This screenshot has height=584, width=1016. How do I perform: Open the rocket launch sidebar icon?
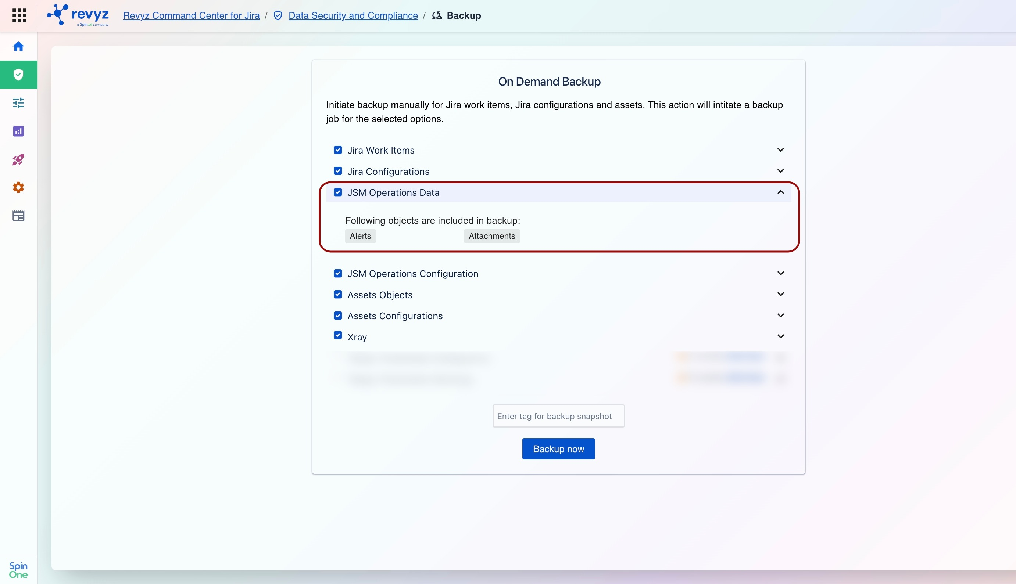18,160
